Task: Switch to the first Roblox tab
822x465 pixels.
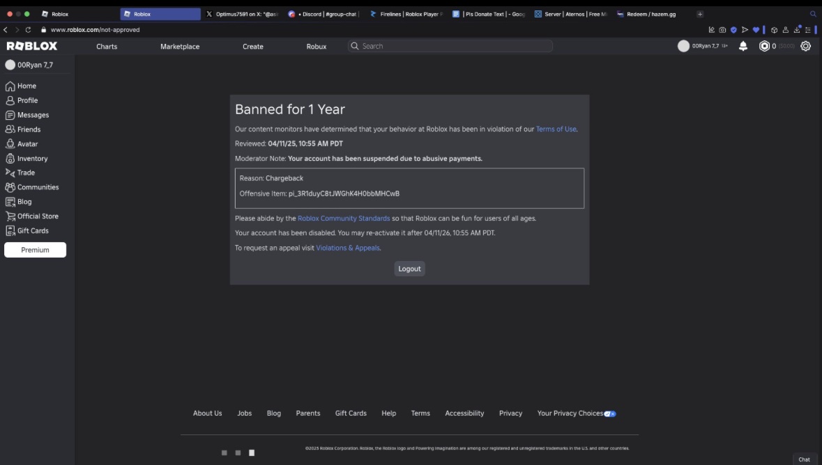Action: coord(77,14)
